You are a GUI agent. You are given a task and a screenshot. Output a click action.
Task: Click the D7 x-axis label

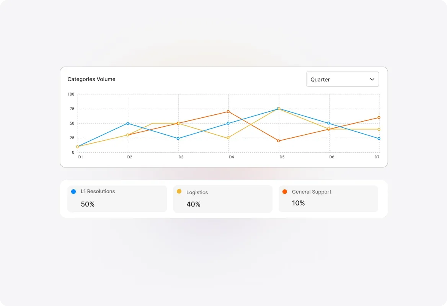(x=377, y=157)
